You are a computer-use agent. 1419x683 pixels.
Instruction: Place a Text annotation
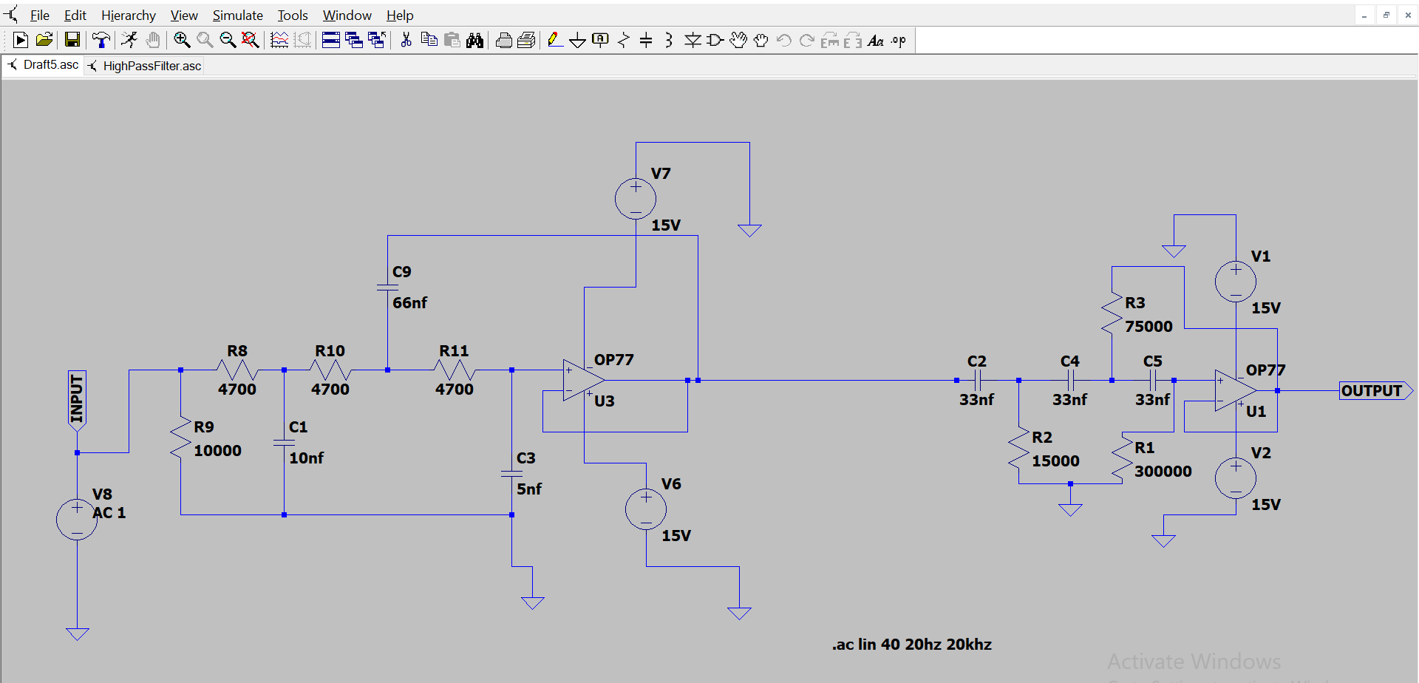point(876,41)
